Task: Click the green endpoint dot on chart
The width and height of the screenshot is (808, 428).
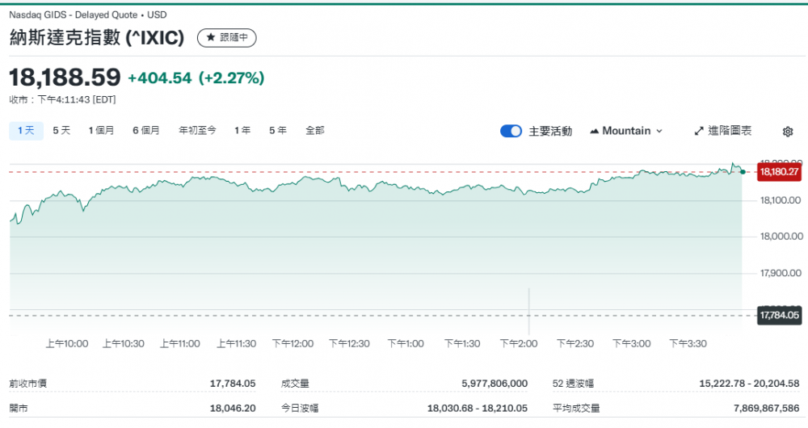Action: click(x=743, y=171)
